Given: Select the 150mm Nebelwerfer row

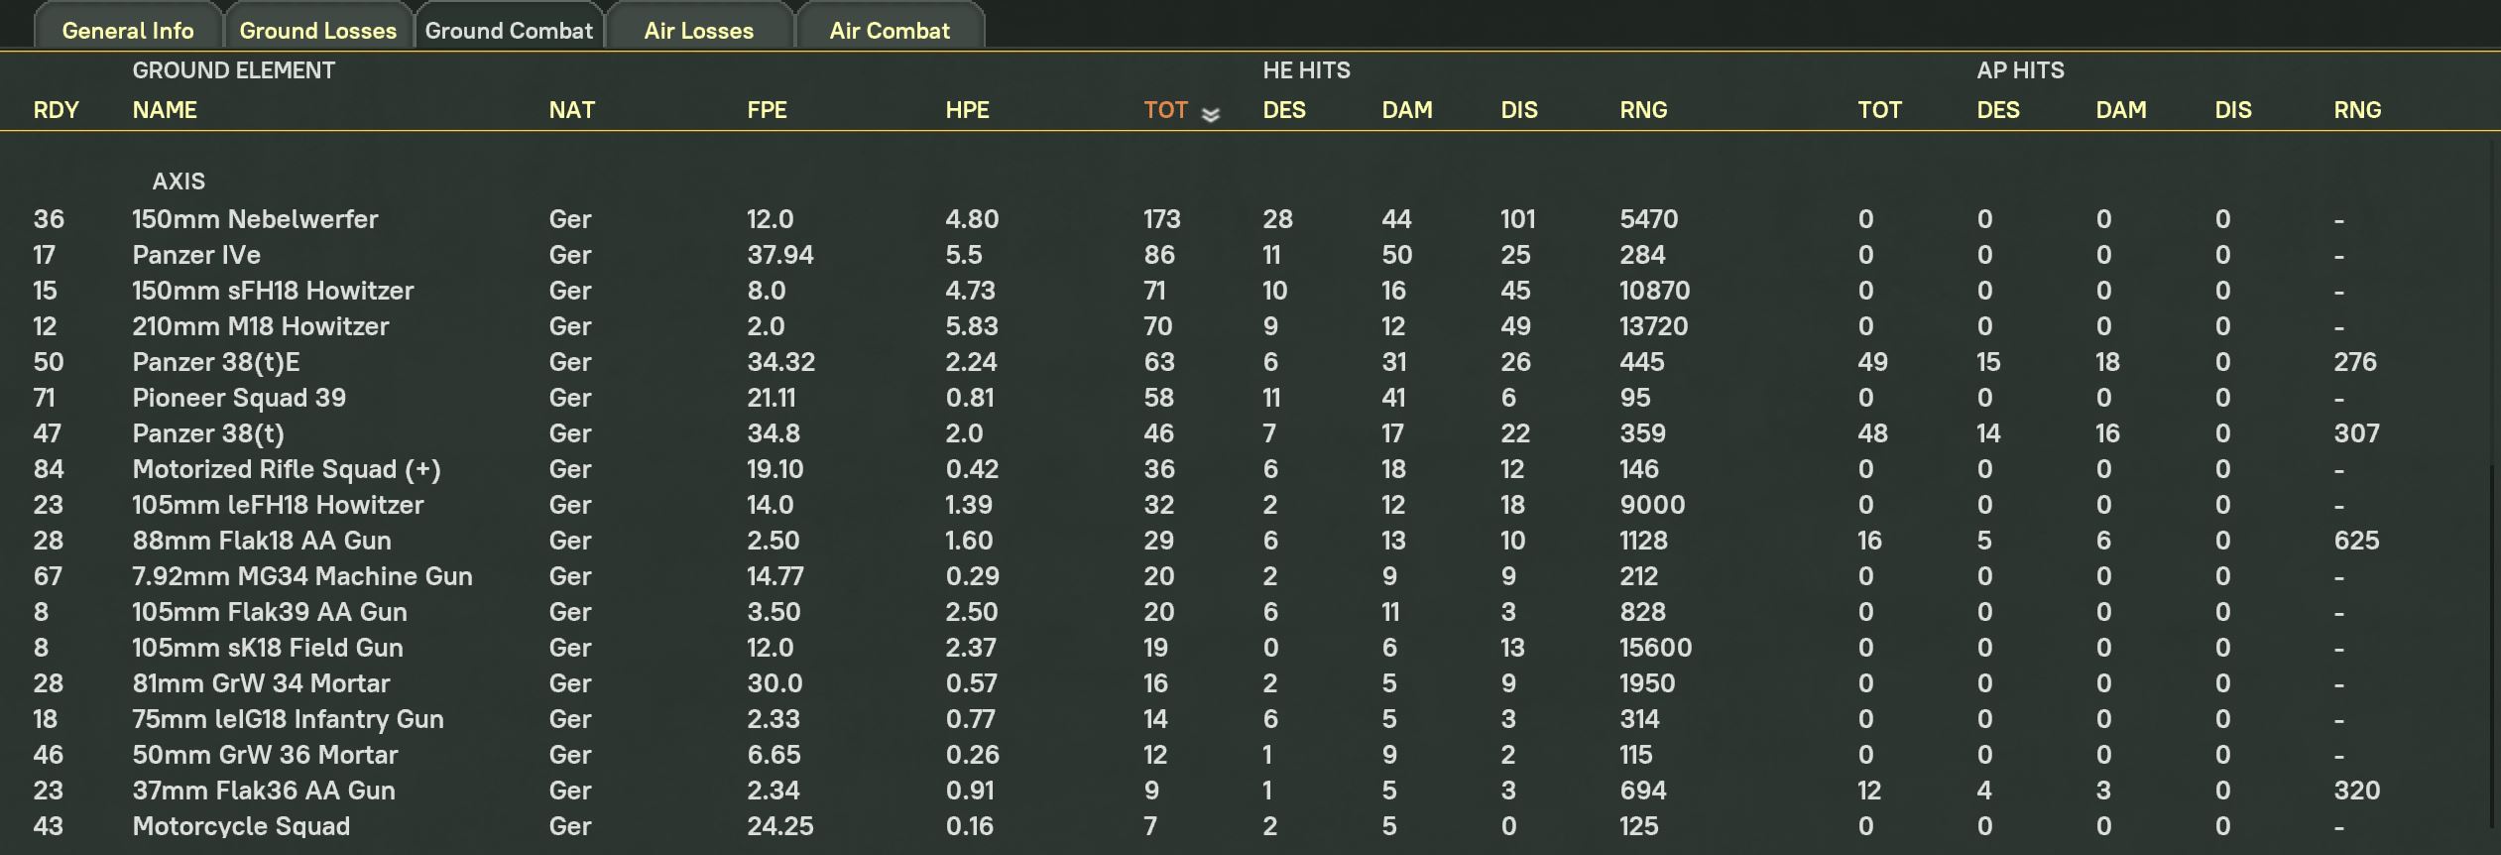Looking at the screenshot, I should tap(1250, 219).
